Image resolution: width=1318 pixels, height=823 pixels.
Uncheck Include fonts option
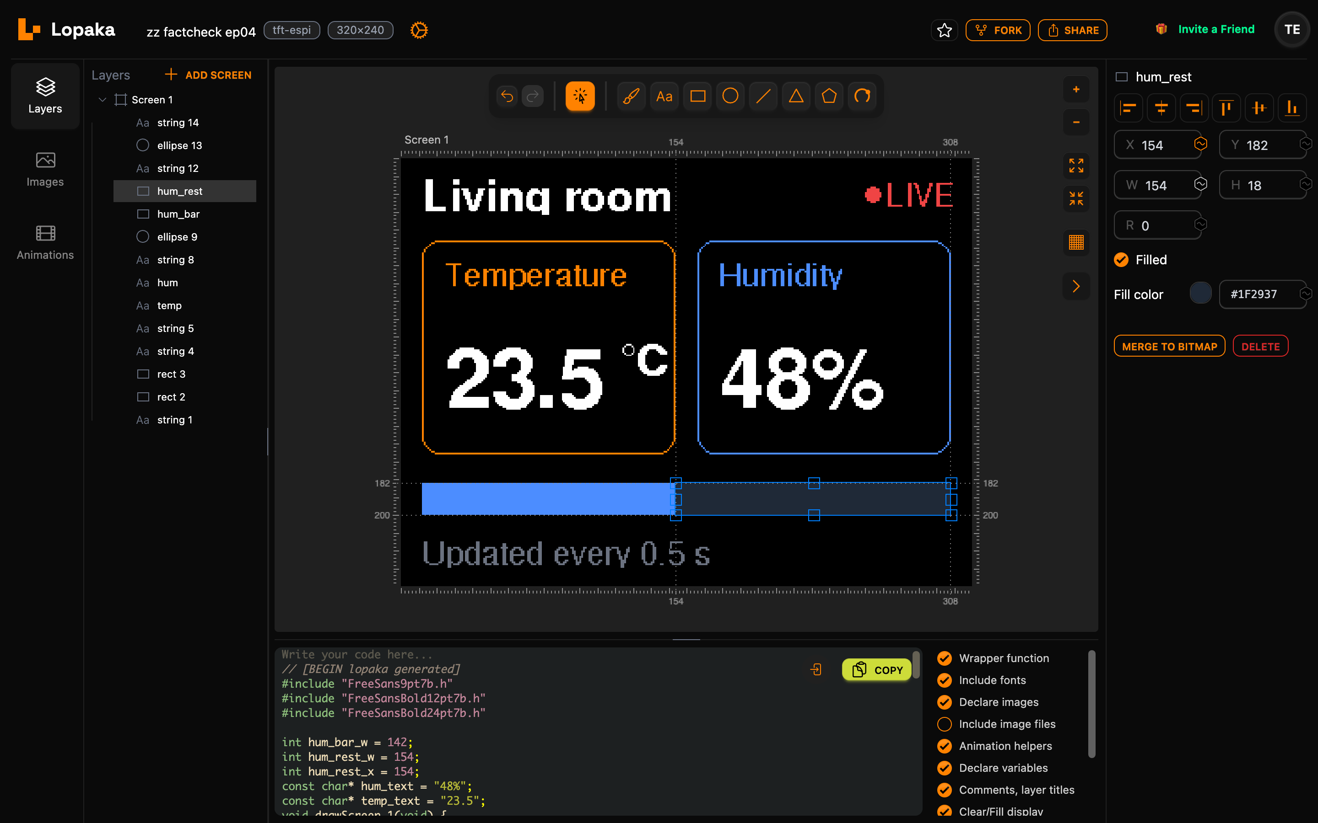(x=945, y=680)
